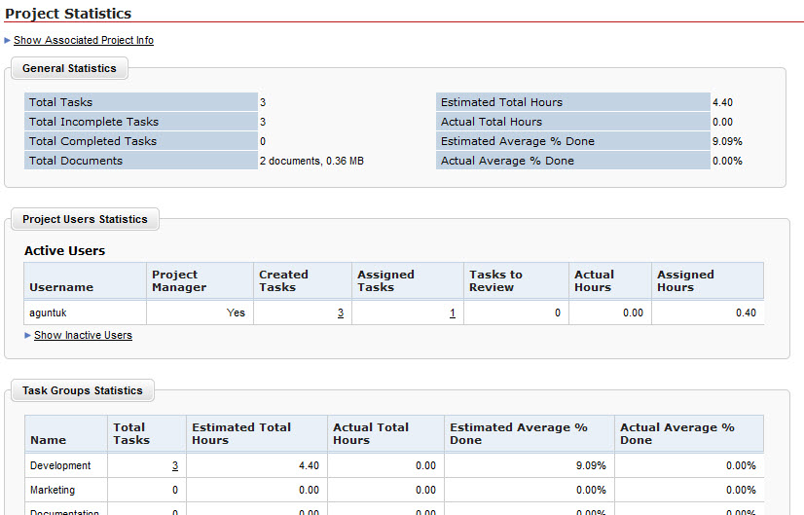Click the triangle icon beside Show Inactive Users

(x=28, y=335)
